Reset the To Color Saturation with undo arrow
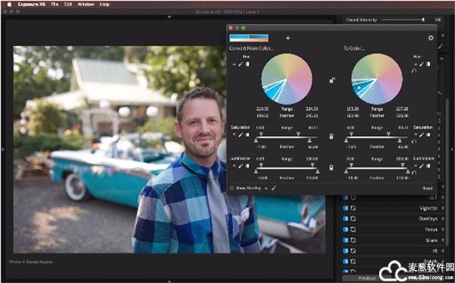The image size is (455, 283). pos(414,141)
